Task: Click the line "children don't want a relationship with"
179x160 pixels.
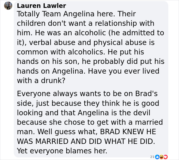Action: coord(86,23)
